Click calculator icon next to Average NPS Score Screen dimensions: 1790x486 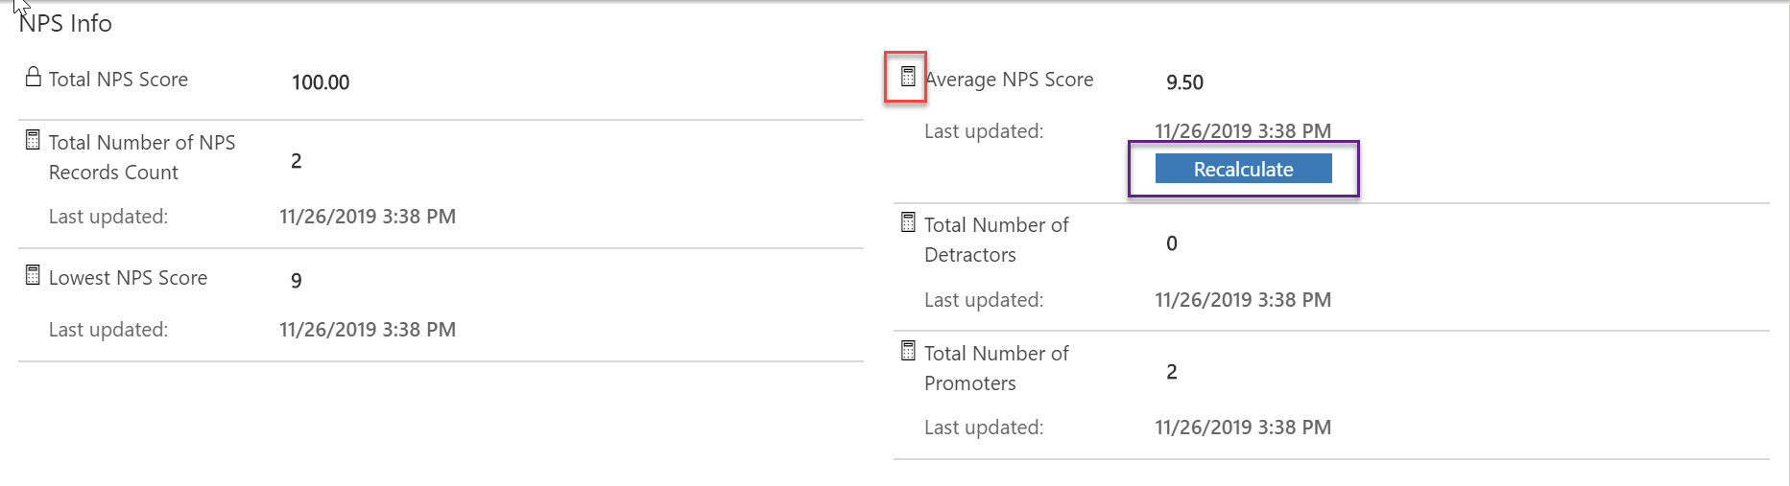tap(908, 77)
